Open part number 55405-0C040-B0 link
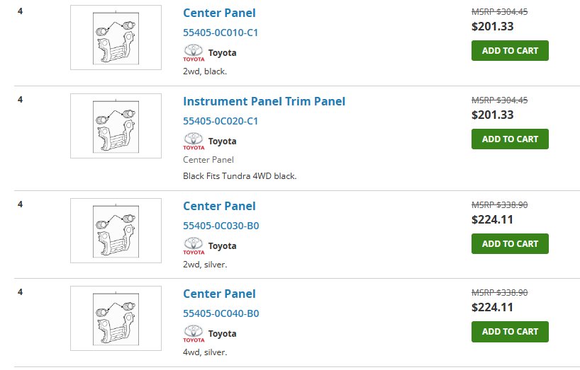Image resolution: width=580 pixels, height=370 pixels. pos(221,313)
